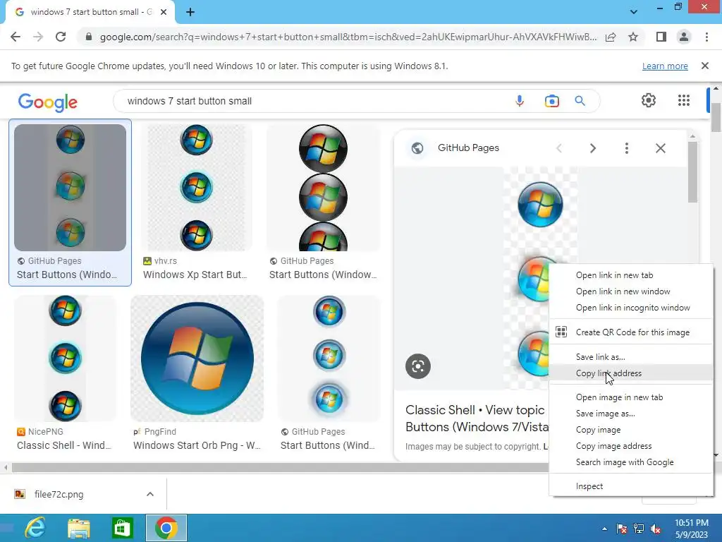Click the 'Classic Shell - Wind…' result title

tap(64, 446)
